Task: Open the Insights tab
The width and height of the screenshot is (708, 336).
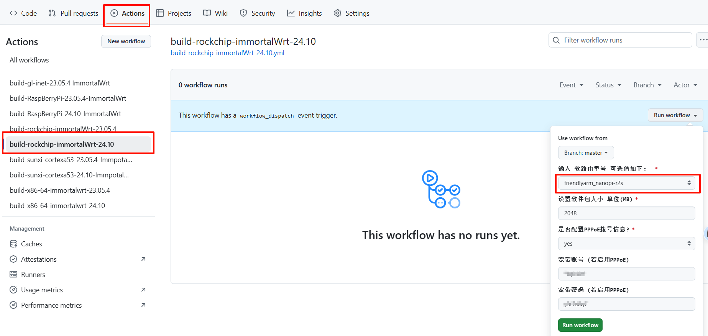Action: (x=304, y=13)
